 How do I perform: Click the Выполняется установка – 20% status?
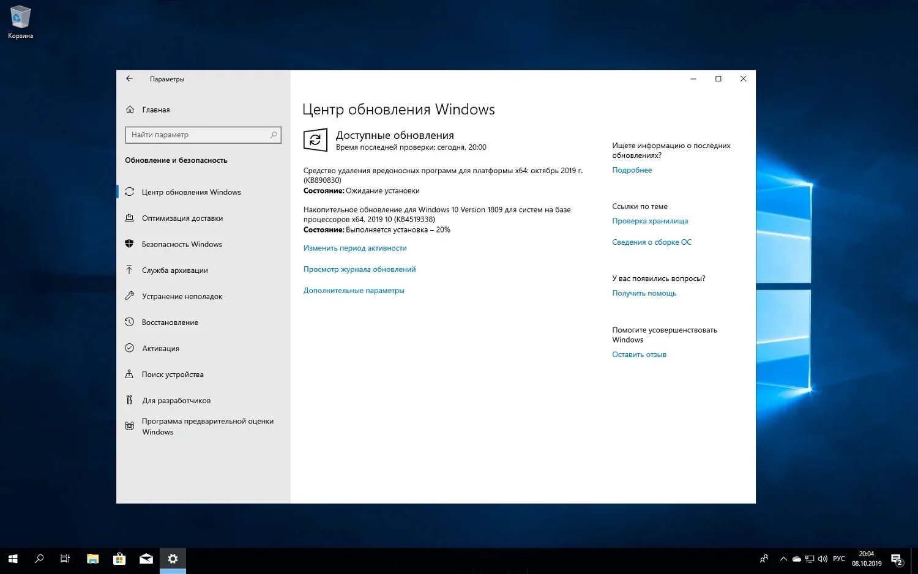(x=398, y=230)
